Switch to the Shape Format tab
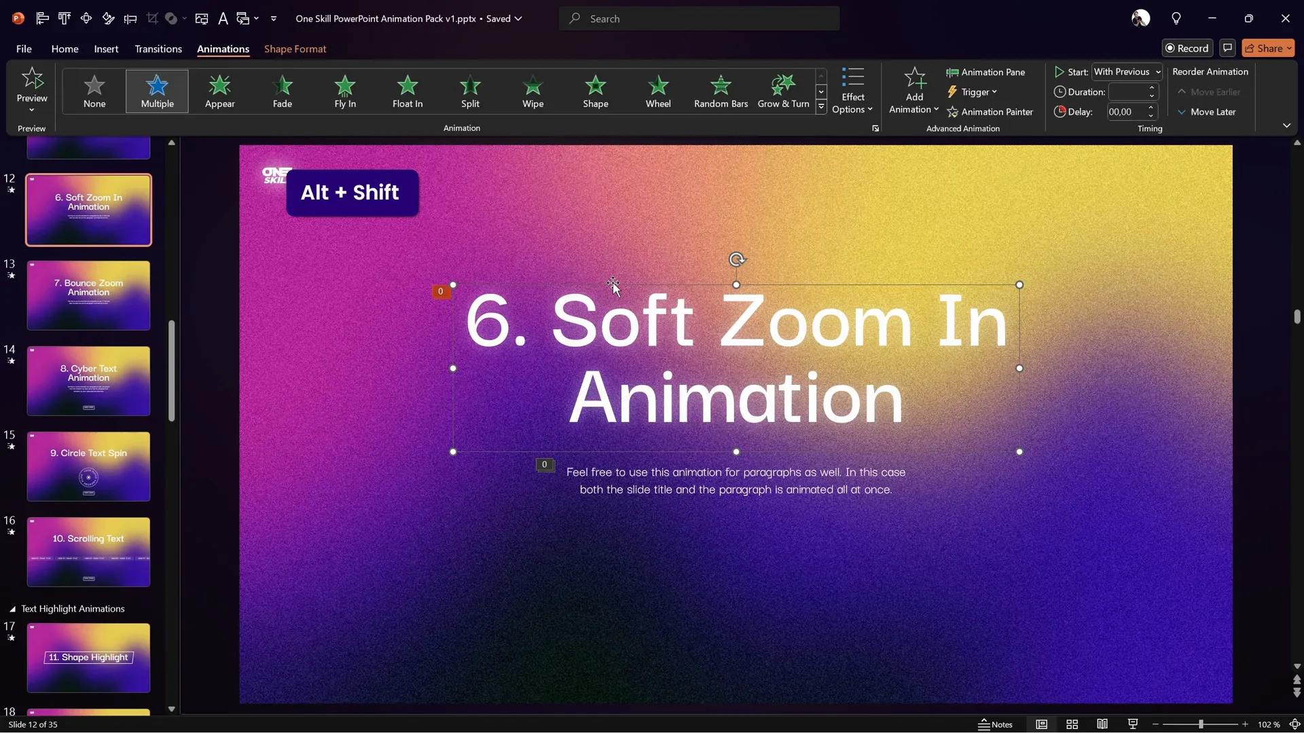The width and height of the screenshot is (1304, 733). point(295,49)
